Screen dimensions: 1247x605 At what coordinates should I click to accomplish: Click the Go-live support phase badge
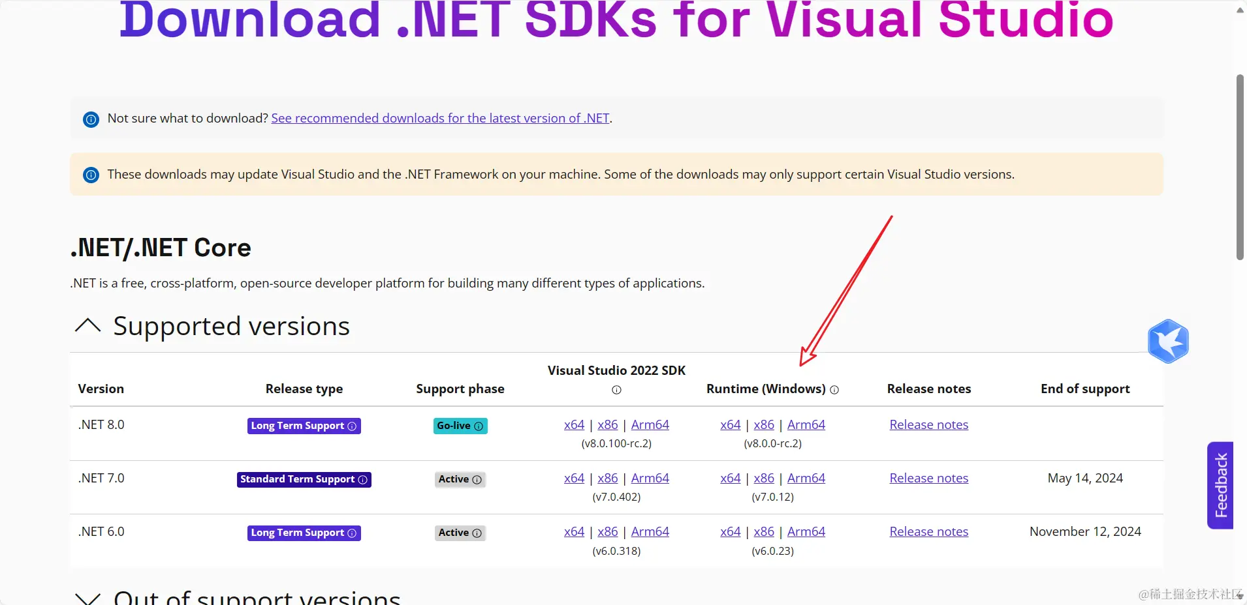[x=460, y=426]
